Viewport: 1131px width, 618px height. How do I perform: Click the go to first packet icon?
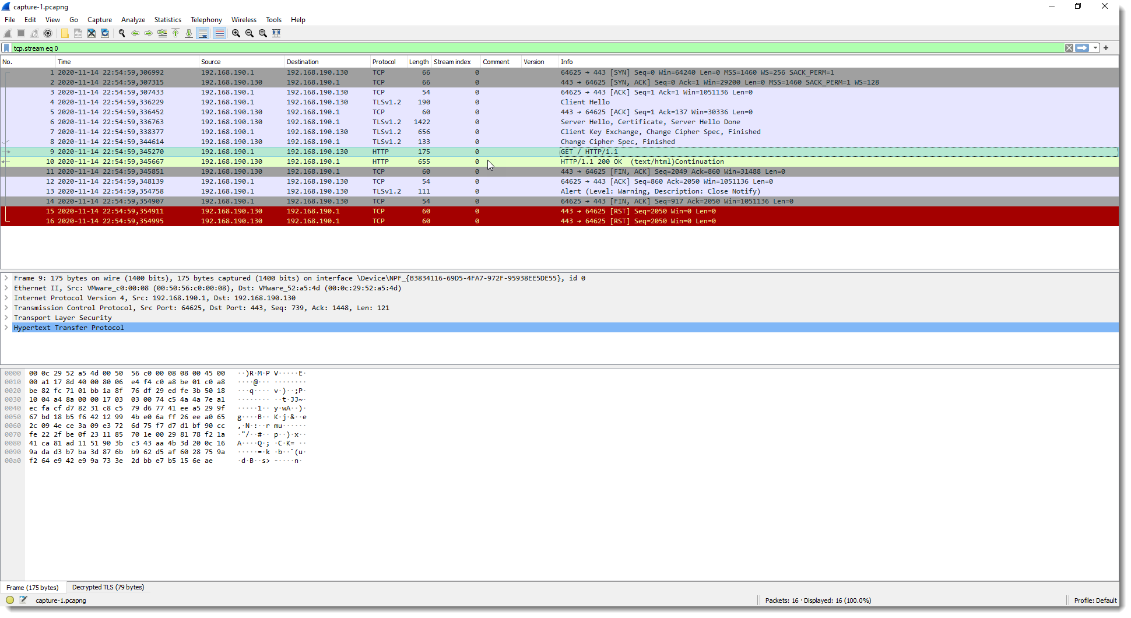tap(175, 33)
